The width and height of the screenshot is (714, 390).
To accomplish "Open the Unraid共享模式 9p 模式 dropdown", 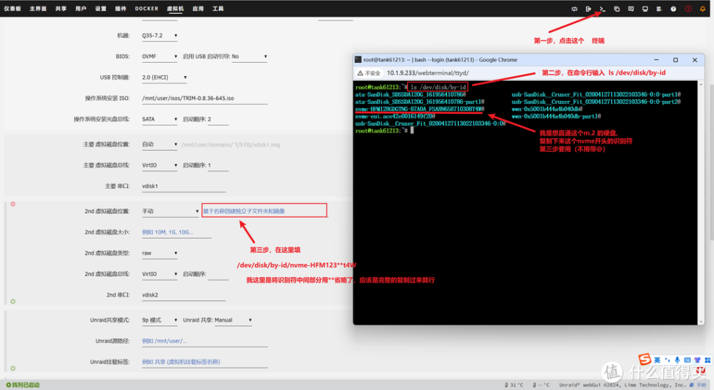I will point(160,320).
